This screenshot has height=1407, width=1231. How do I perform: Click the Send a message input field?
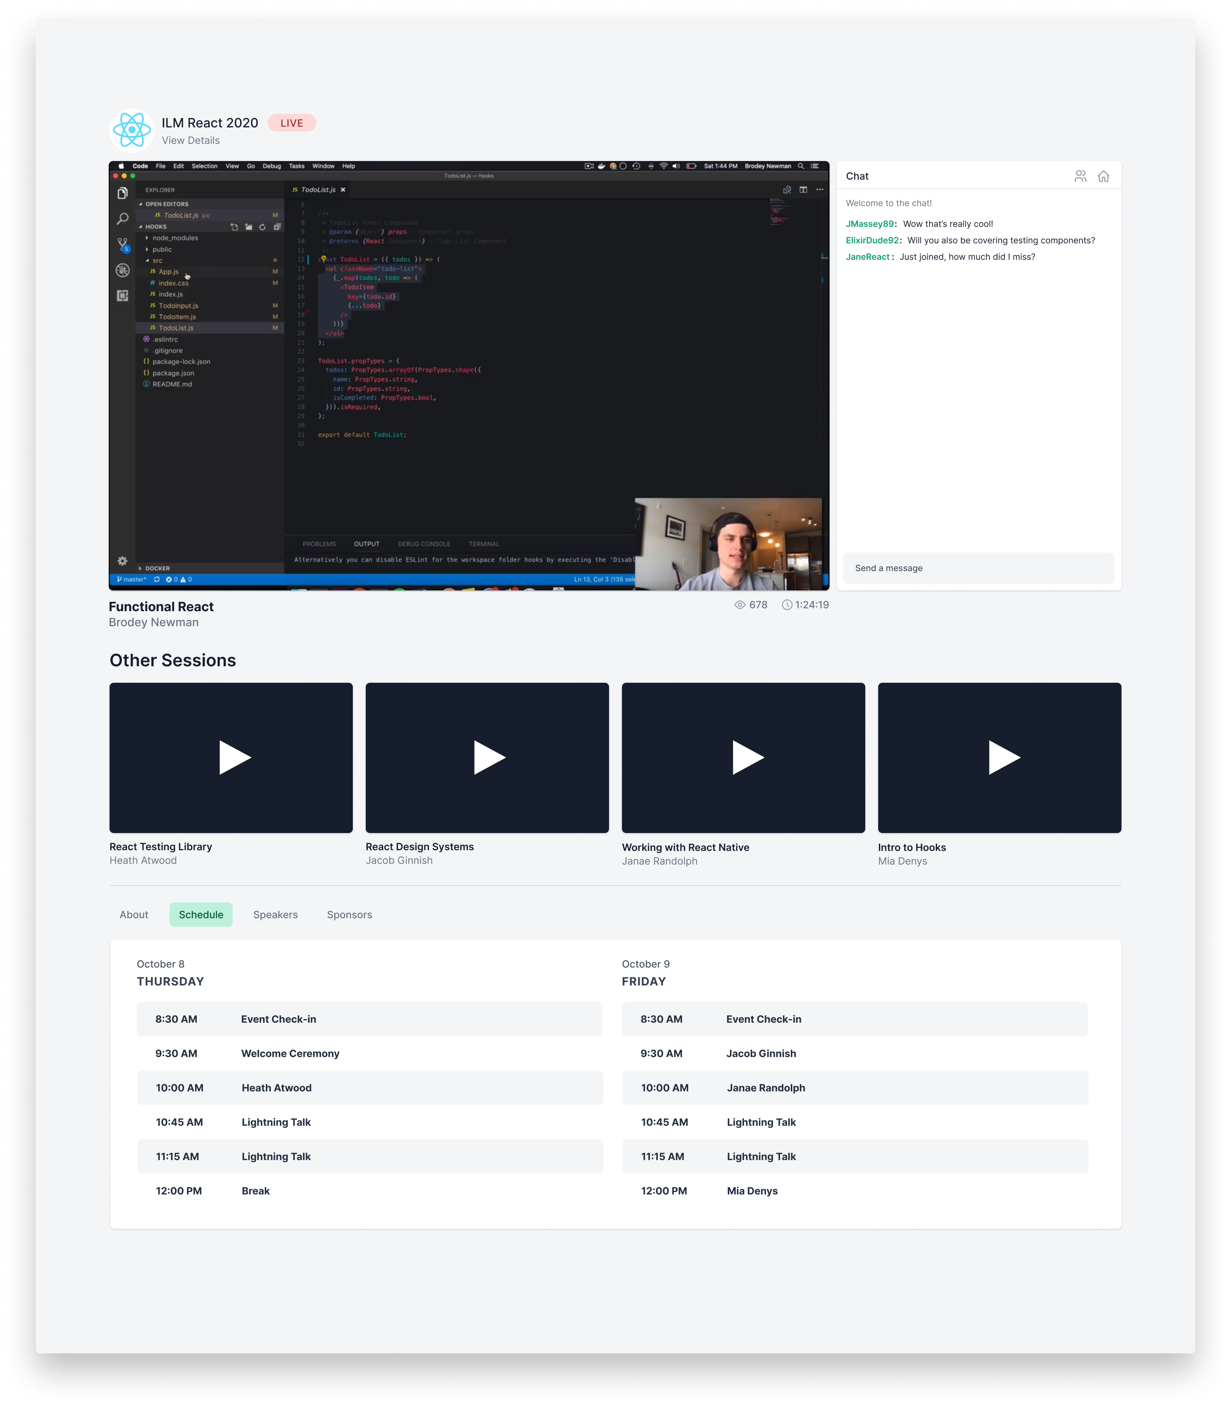pos(978,568)
